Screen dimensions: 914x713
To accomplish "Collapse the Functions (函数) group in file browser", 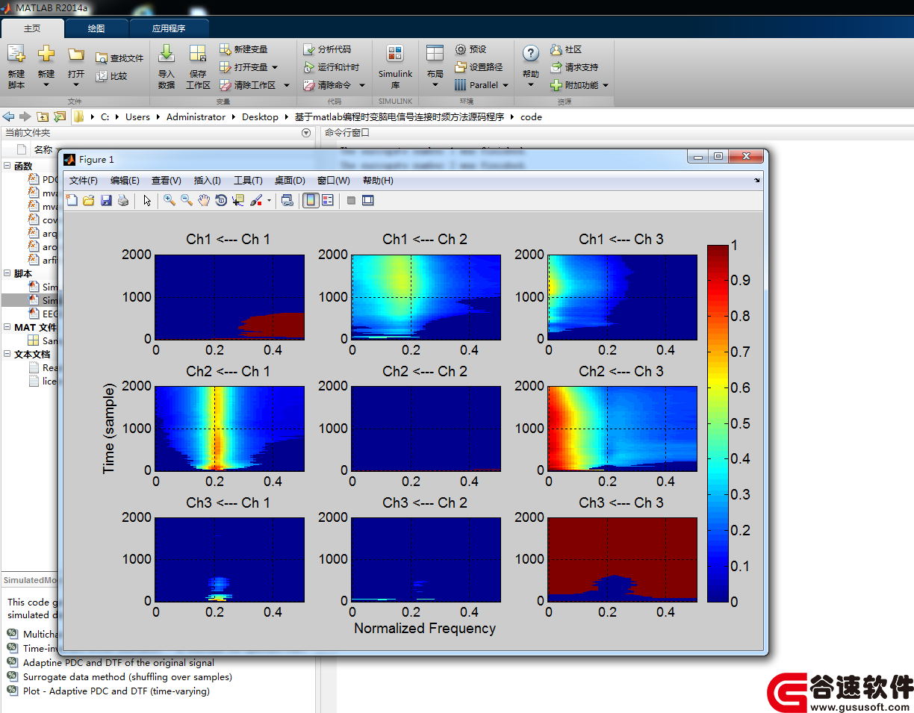I will (x=7, y=166).
